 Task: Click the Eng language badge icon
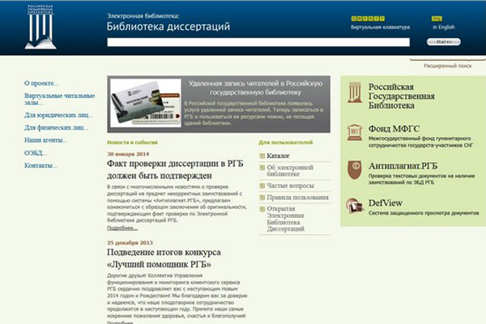pos(437,19)
